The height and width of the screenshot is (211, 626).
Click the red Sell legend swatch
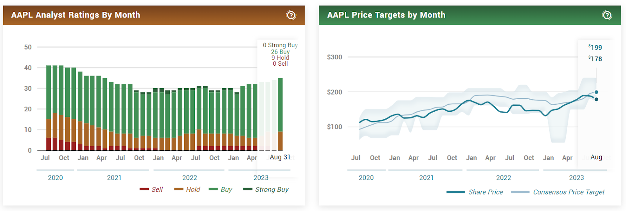tap(144, 190)
